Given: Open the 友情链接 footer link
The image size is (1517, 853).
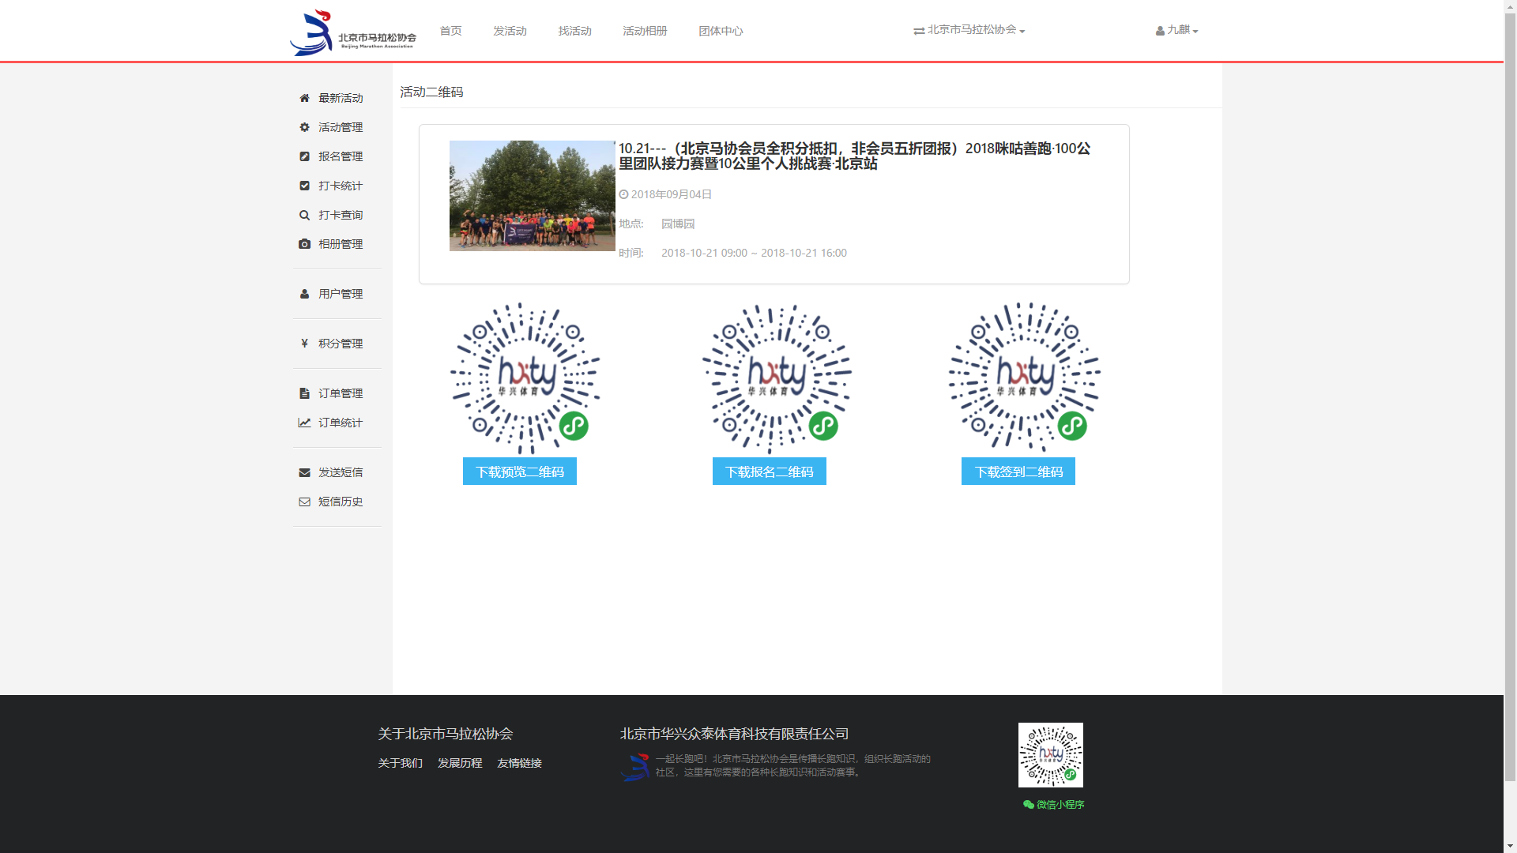Looking at the screenshot, I should 519,763.
